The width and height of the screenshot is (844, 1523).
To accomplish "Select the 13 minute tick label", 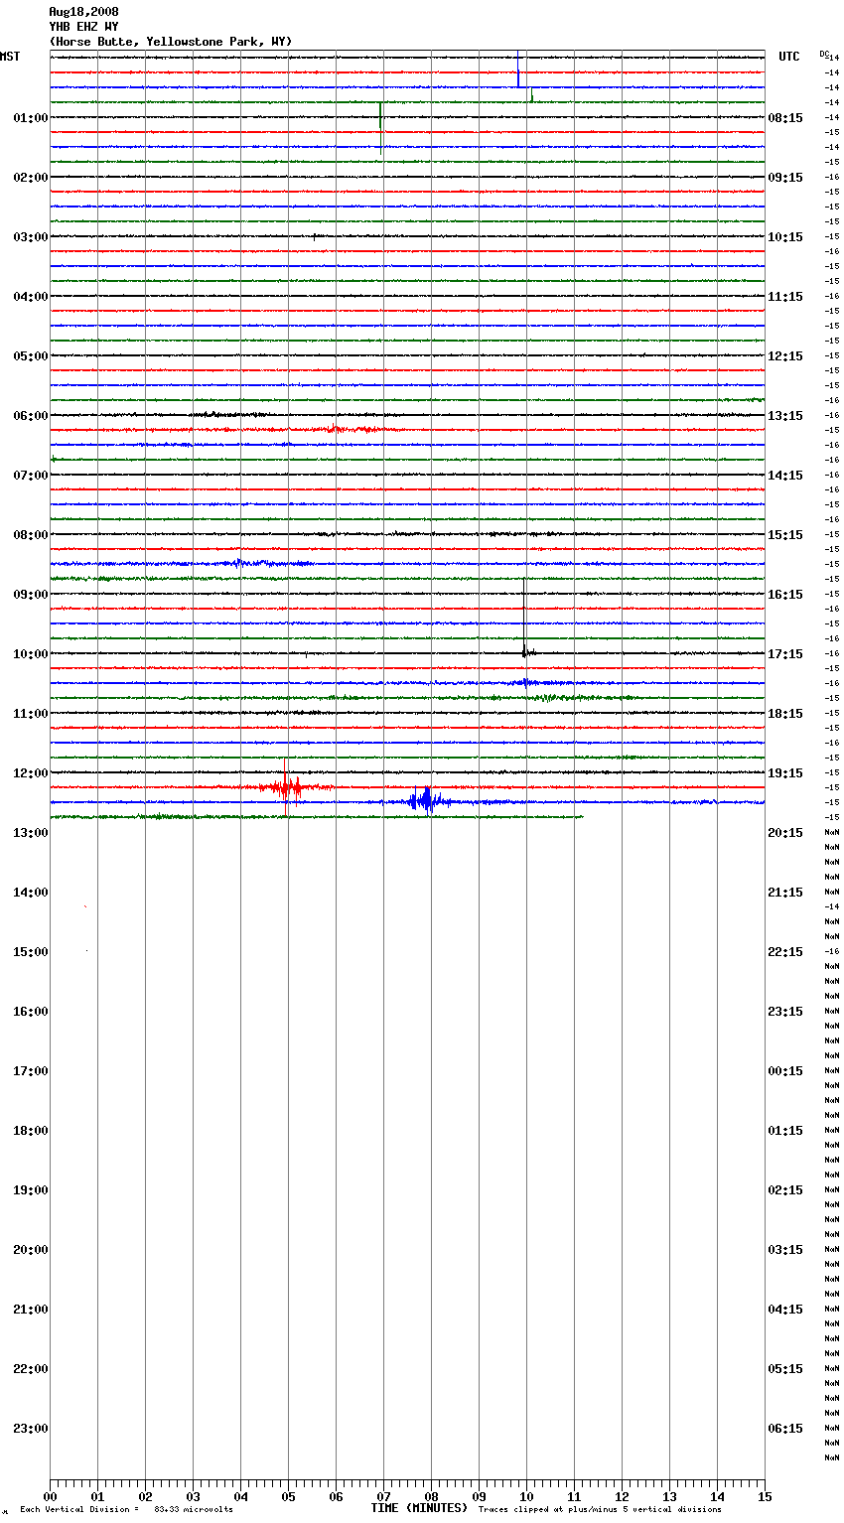I will (669, 1496).
